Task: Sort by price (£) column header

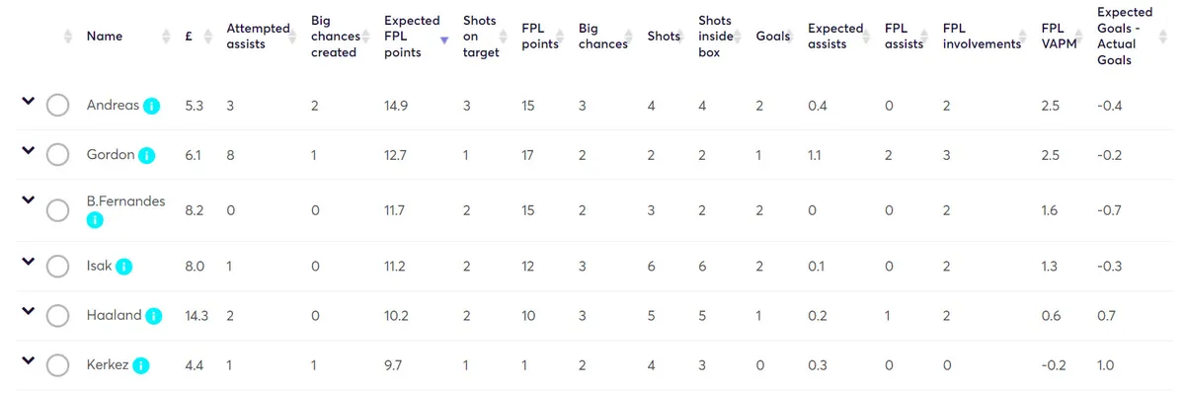Action: [189, 37]
